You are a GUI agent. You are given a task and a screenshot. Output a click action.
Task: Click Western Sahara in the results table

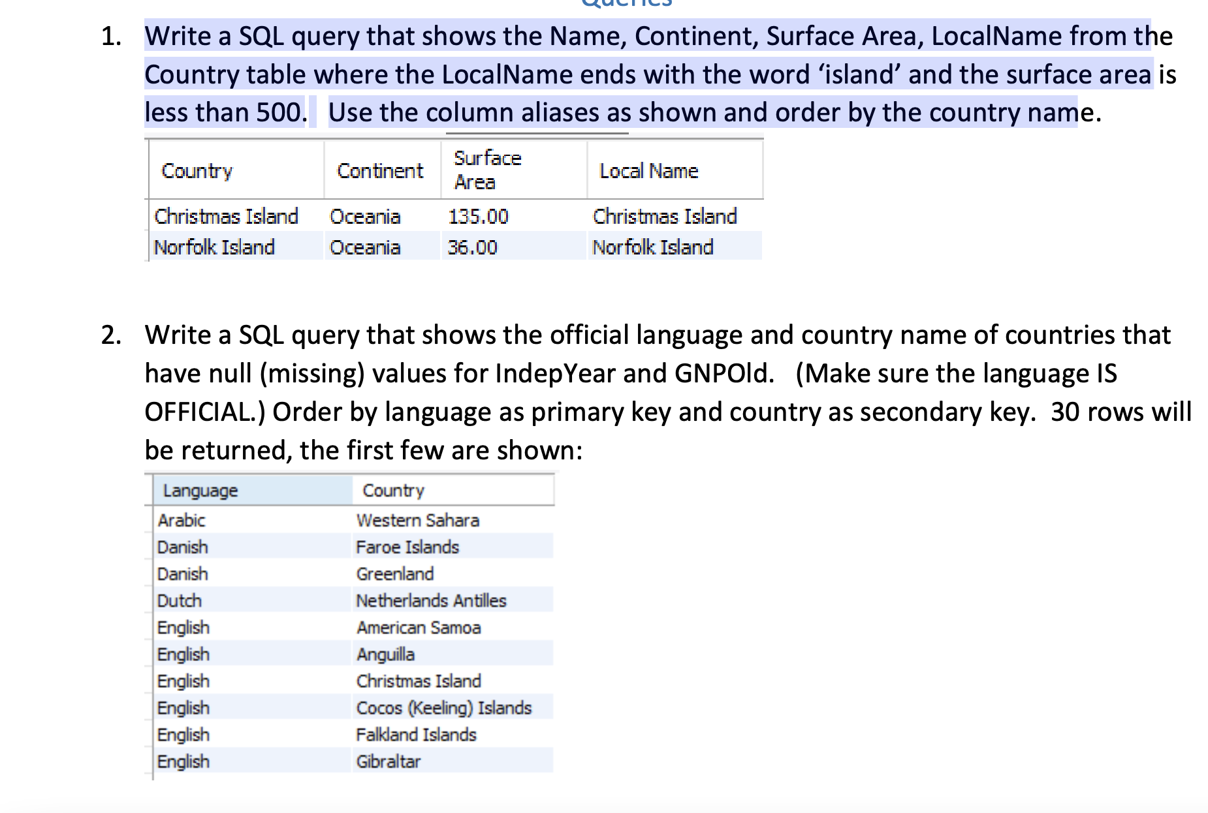(x=418, y=520)
